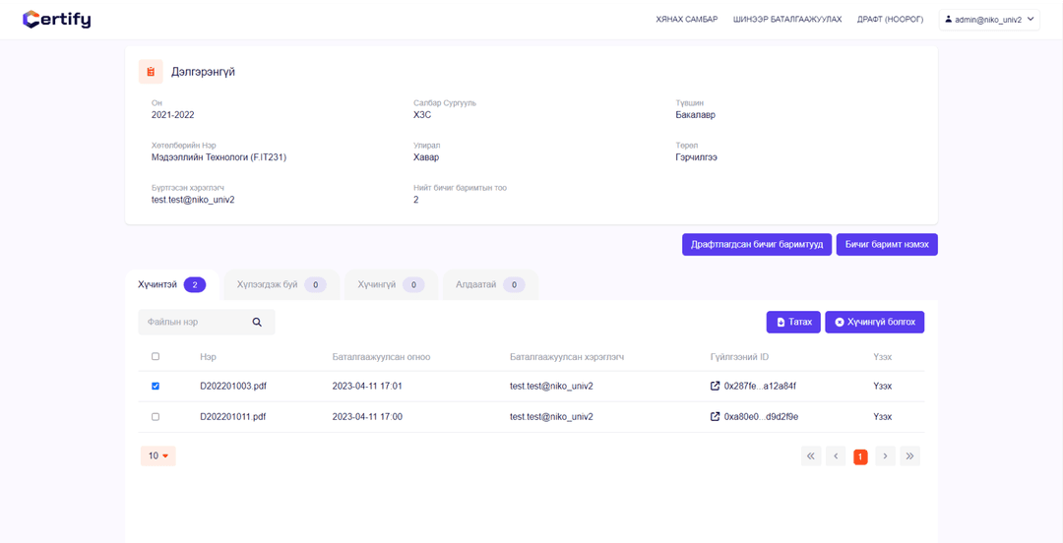Switch to the Хүлээгдэж буй tab
The width and height of the screenshot is (1063, 543).
[281, 284]
